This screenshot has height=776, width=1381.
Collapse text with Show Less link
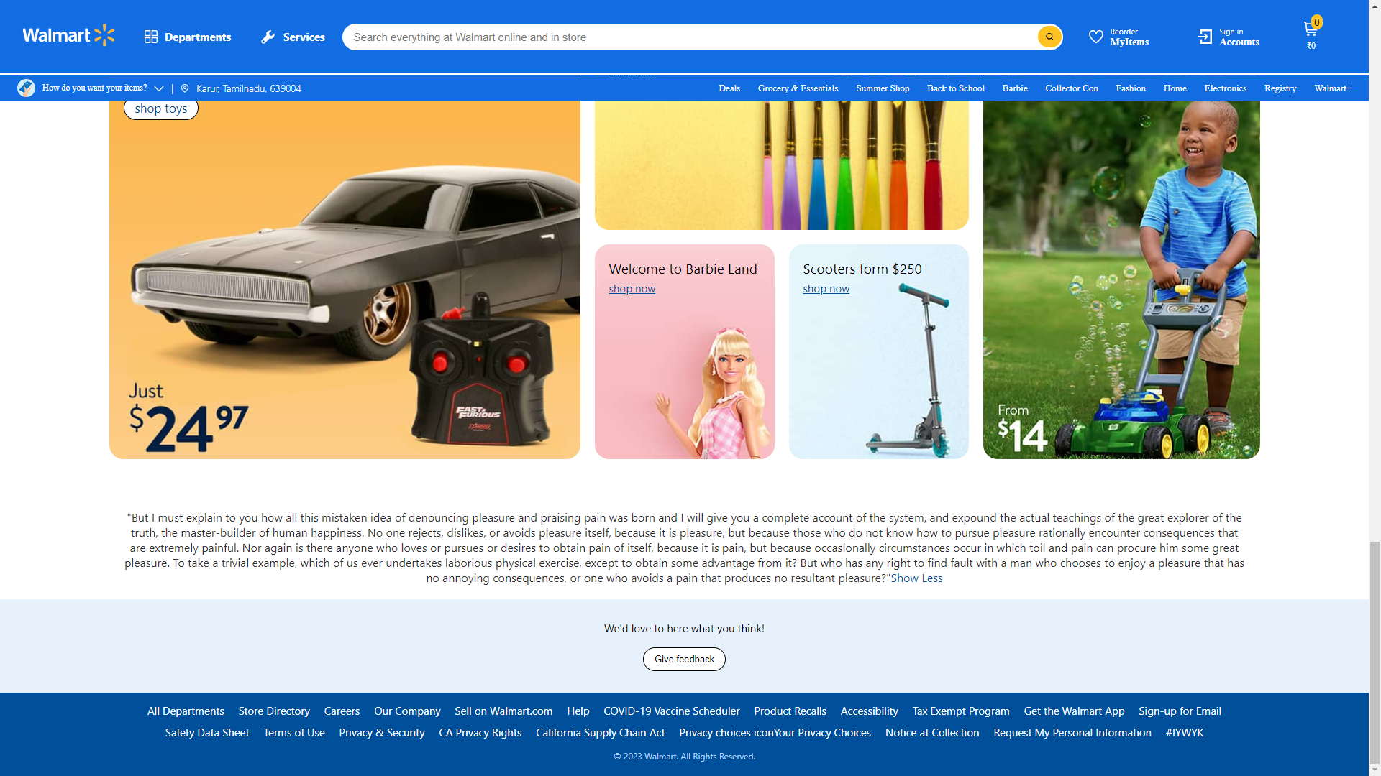tap(916, 578)
